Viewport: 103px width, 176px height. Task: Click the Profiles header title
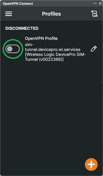[51, 14]
